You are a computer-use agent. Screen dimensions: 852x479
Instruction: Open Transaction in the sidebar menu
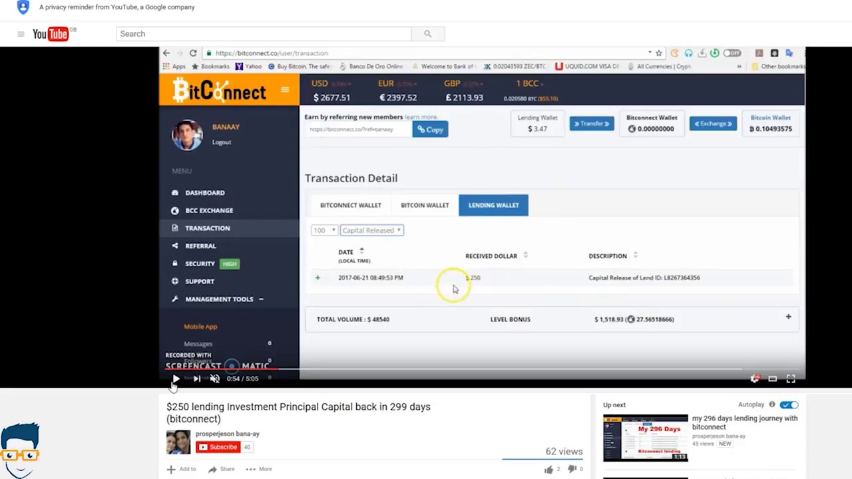point(207,228)
